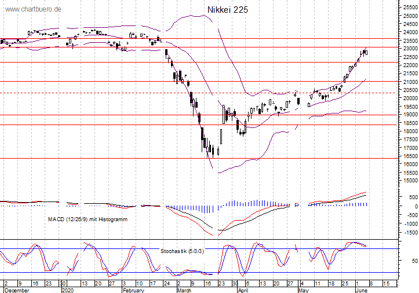Click the Stochastik axis value 50

414,261
